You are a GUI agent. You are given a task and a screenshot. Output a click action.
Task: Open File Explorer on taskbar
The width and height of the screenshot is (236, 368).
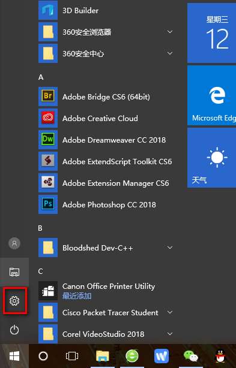coord(103,356)
